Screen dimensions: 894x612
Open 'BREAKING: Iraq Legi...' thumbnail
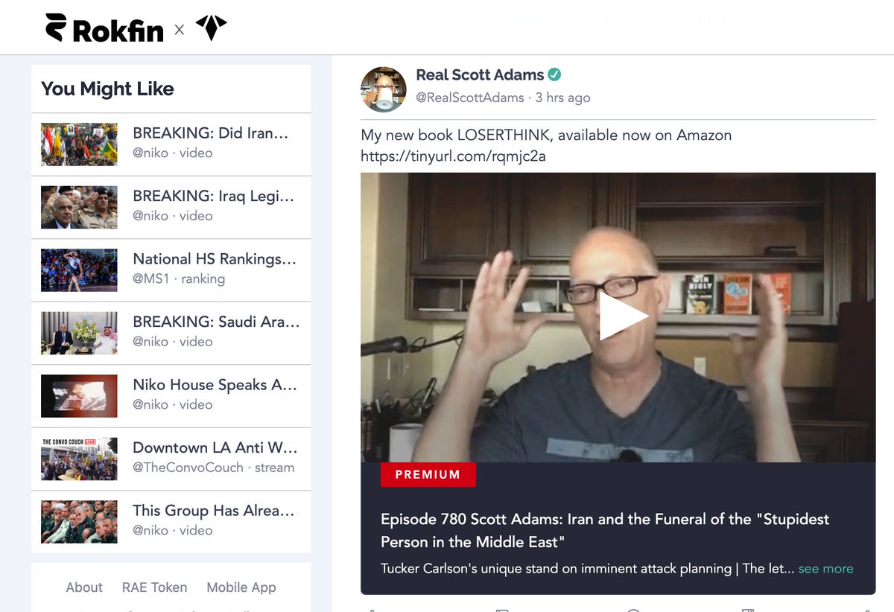[x=79, y=207]
